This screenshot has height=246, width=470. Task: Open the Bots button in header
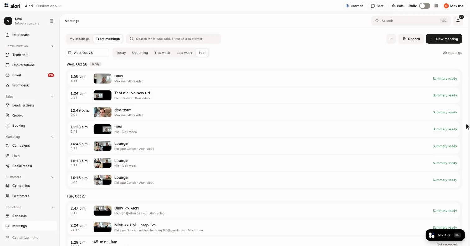(x=398, y=6)
